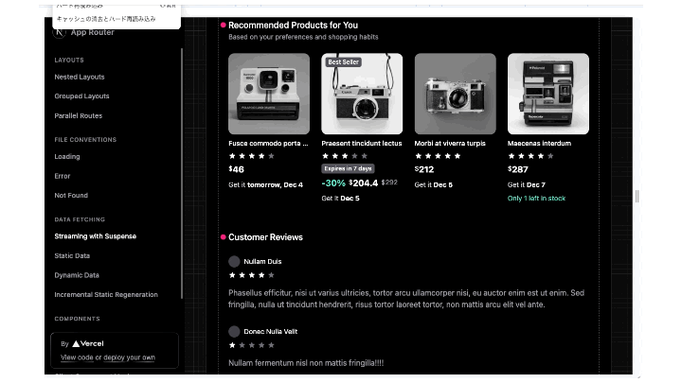682x383 pixels.
Task: Click Donec Nulla Velit reviewer avatar
Action: click(x=234, y=331)
